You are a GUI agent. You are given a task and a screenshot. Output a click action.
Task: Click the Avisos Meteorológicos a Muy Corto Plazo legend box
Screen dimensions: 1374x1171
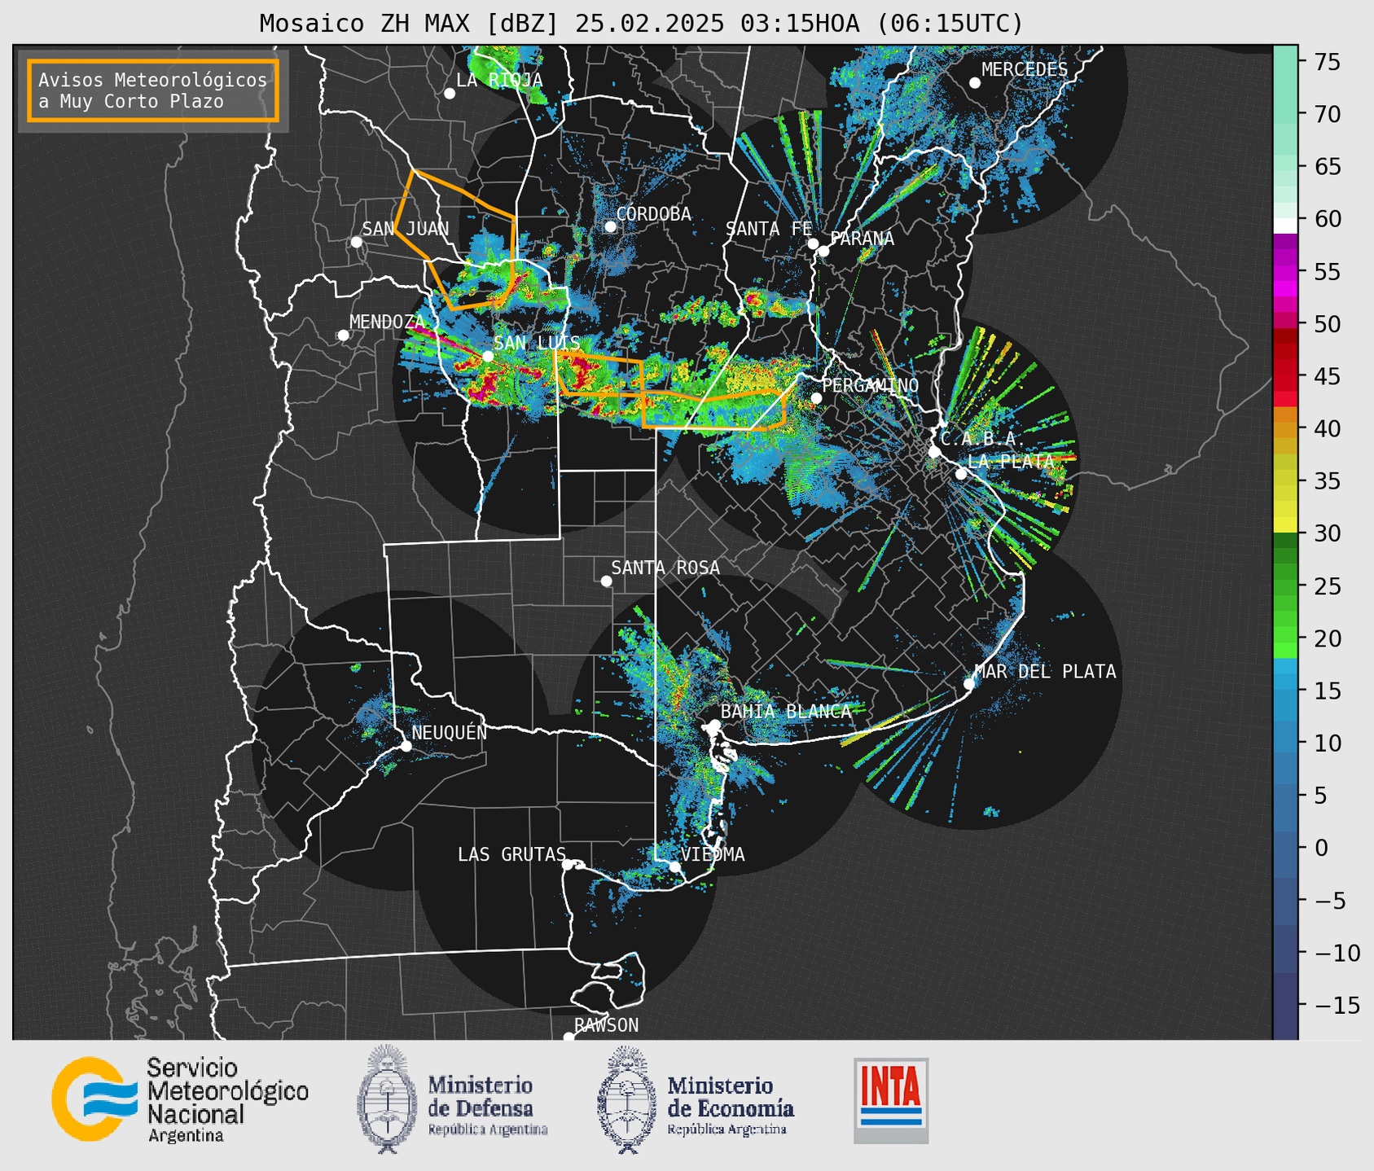tap(153, 90)
